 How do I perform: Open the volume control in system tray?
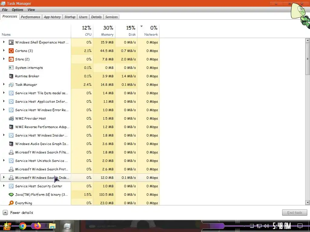point(266,226)
